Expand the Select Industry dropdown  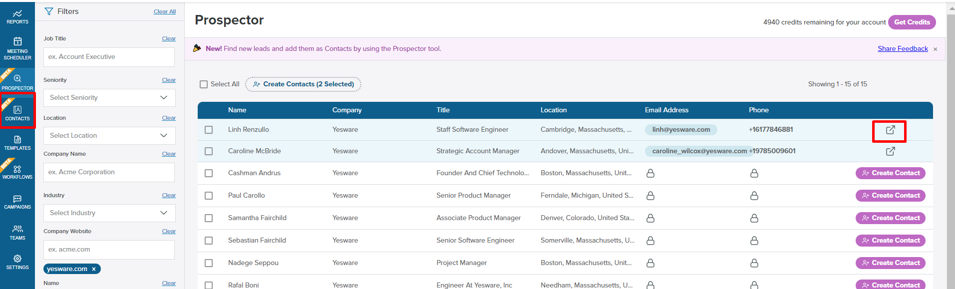coord(109,213)
